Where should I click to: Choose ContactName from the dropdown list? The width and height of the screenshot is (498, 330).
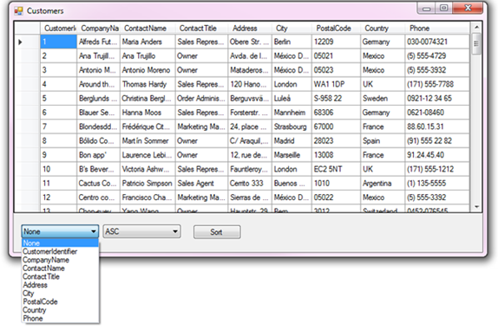point(60,269)
